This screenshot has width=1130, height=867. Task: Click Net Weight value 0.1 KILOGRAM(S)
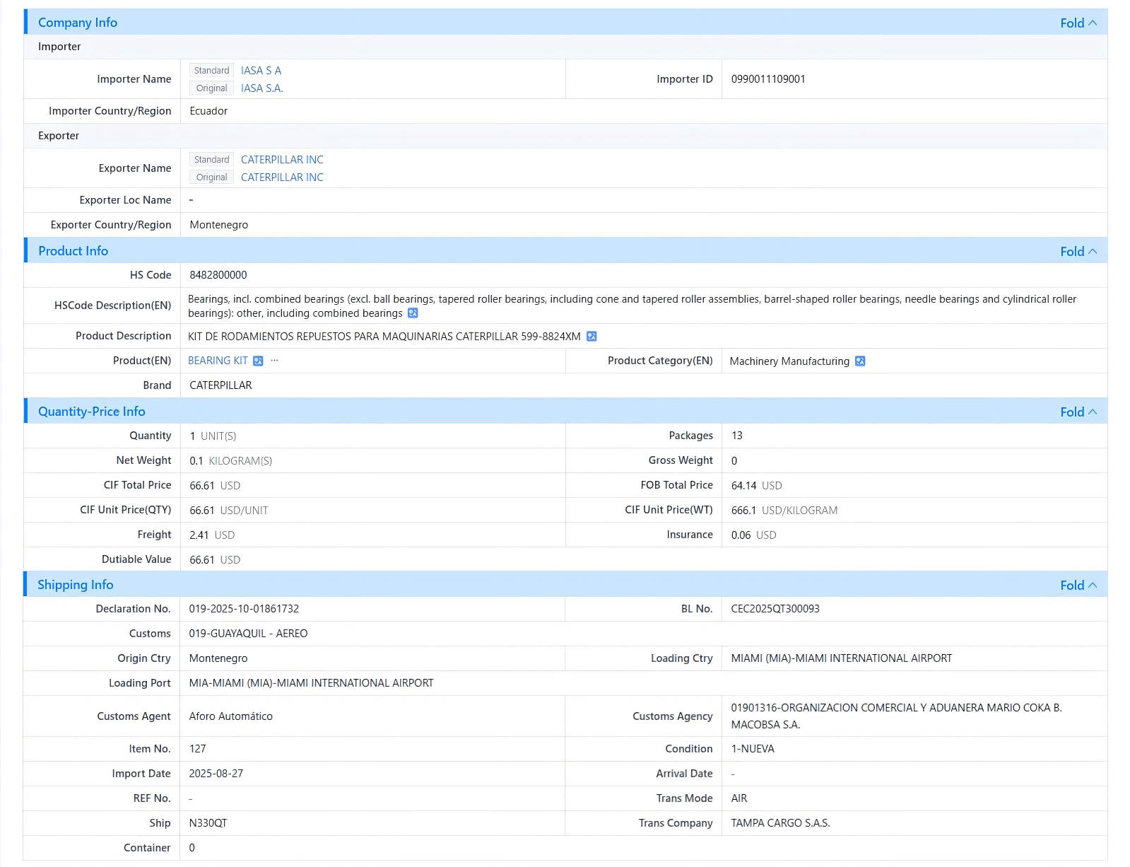click(230, 461)
